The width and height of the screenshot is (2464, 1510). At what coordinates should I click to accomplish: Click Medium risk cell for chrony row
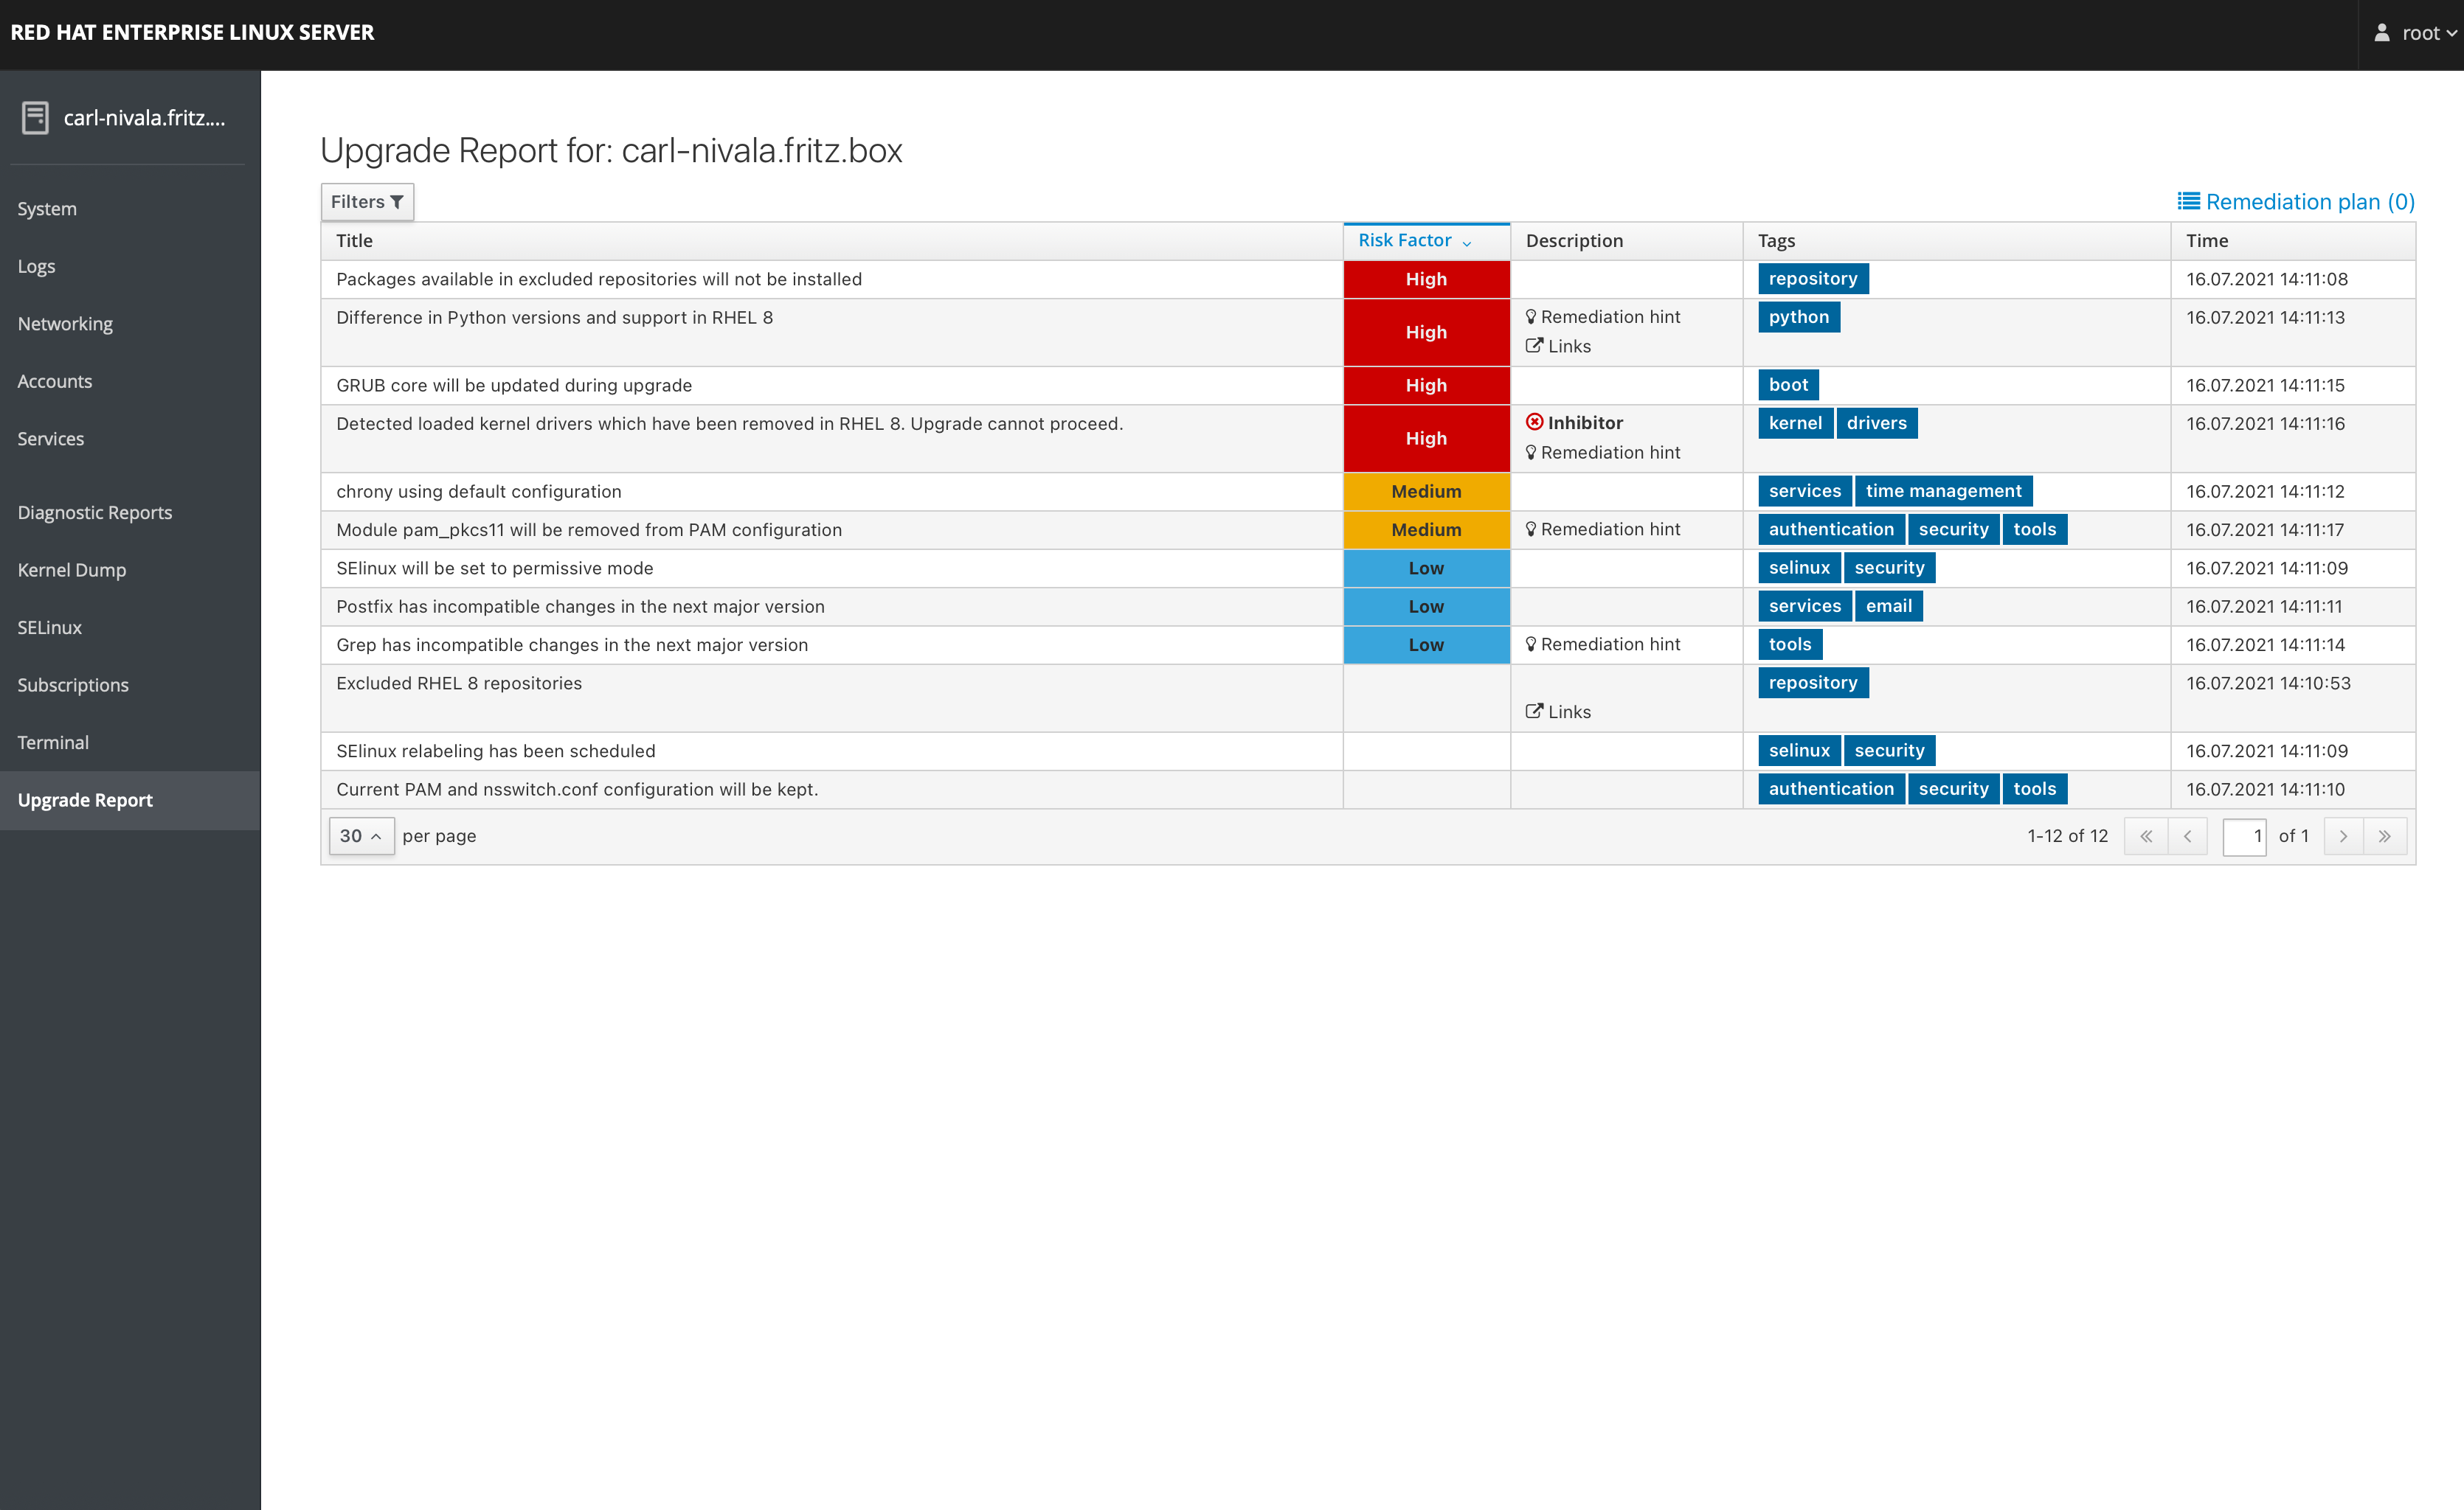point(1426,492)
